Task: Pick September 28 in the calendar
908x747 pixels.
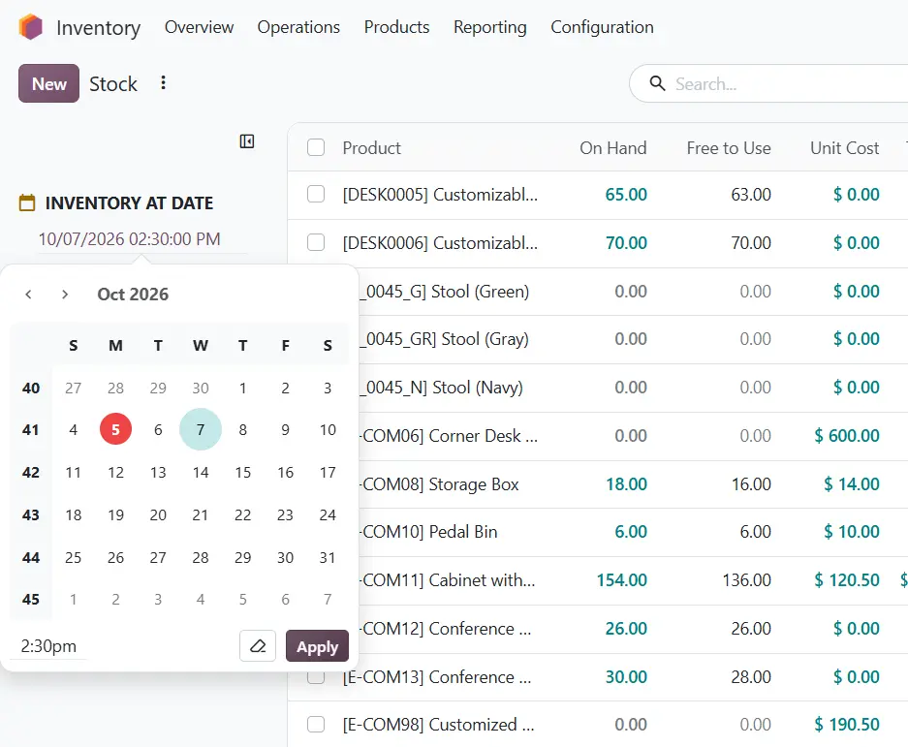Action: tap(116, 388)
